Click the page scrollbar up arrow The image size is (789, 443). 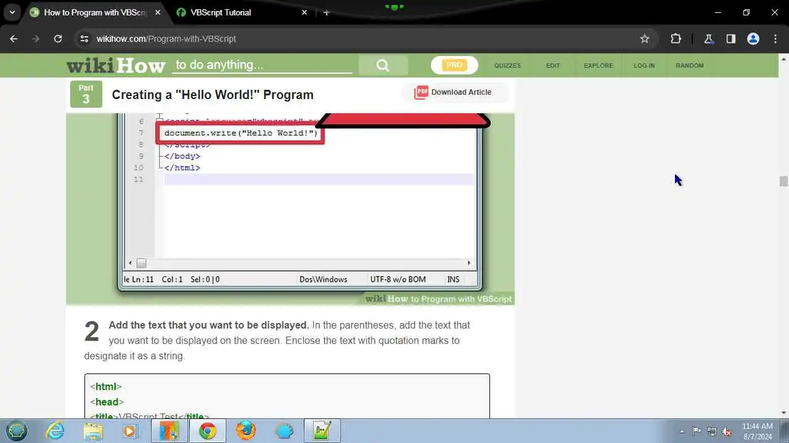tap(783, 59)
